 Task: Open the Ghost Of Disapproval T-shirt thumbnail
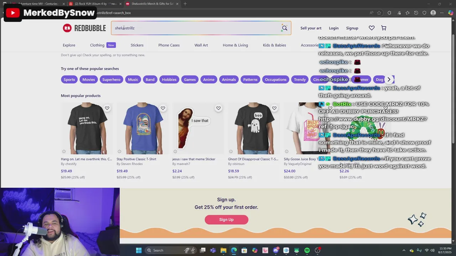254,128
